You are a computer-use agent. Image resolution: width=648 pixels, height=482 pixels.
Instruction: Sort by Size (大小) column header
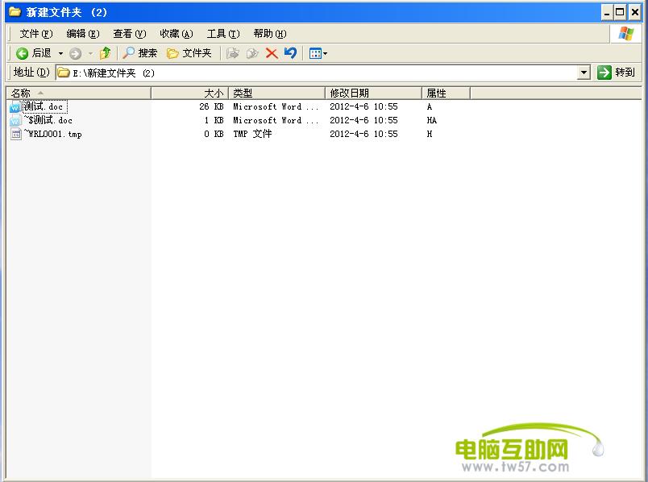coord(189,93)
